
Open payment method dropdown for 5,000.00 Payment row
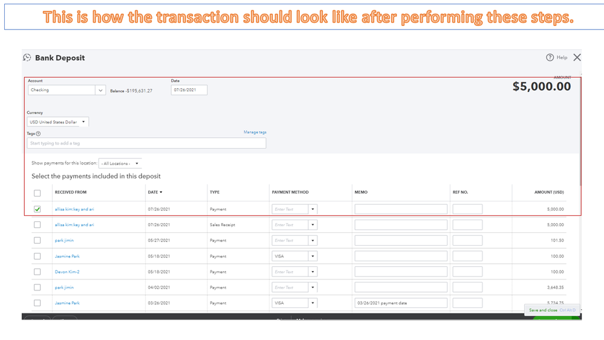pos(313,209)
